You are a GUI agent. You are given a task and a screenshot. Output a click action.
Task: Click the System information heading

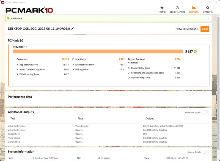21,152
